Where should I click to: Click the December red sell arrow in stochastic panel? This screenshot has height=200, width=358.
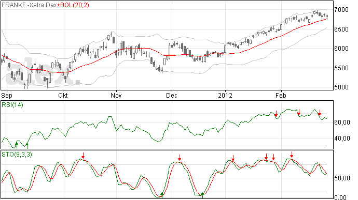tap(180, 158)
